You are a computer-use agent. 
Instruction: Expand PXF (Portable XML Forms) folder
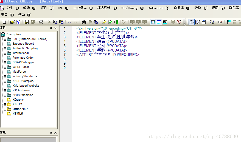tap(5, 39)
